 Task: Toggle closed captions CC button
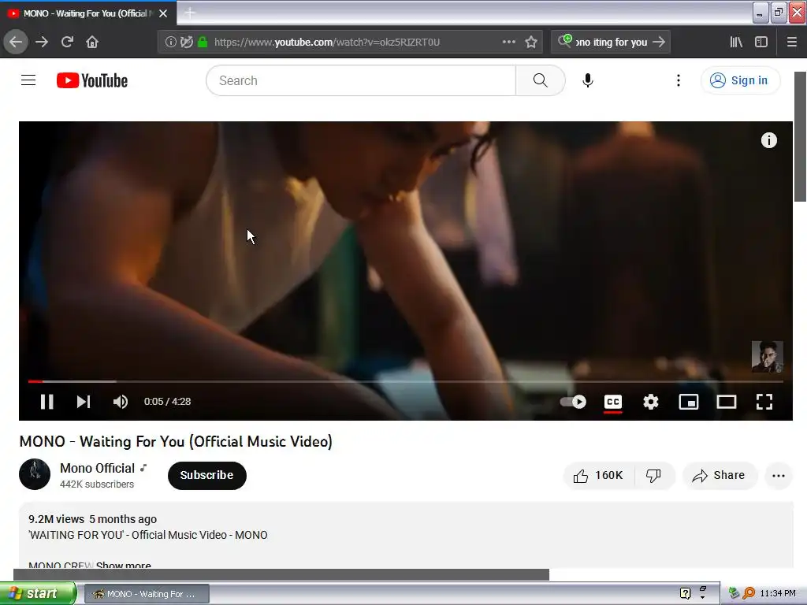pyautogui.click(x=612, y=402)
